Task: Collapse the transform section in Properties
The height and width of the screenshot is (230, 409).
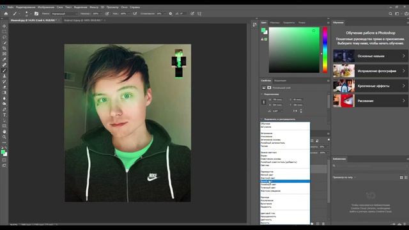Action: click(x=262, y=94)
